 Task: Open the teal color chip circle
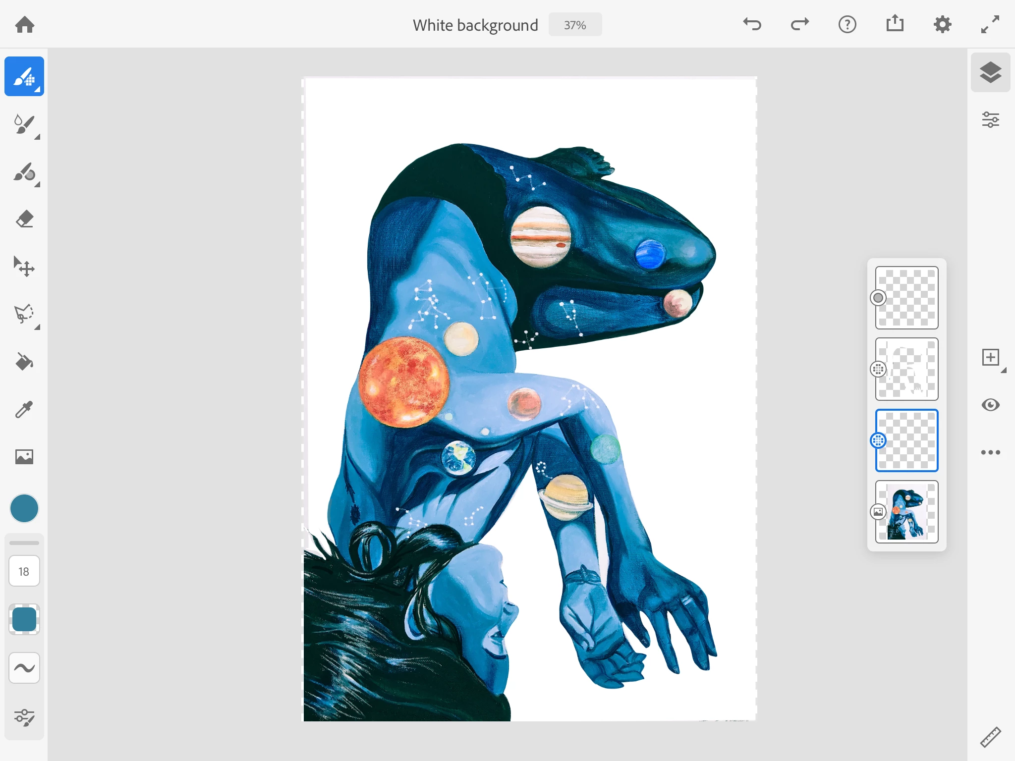pos(24,508)
